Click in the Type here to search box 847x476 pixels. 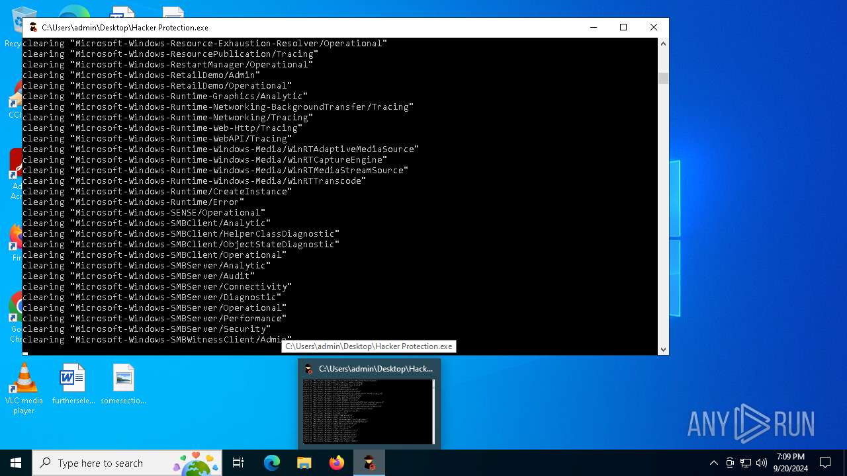tap(127, 463)
